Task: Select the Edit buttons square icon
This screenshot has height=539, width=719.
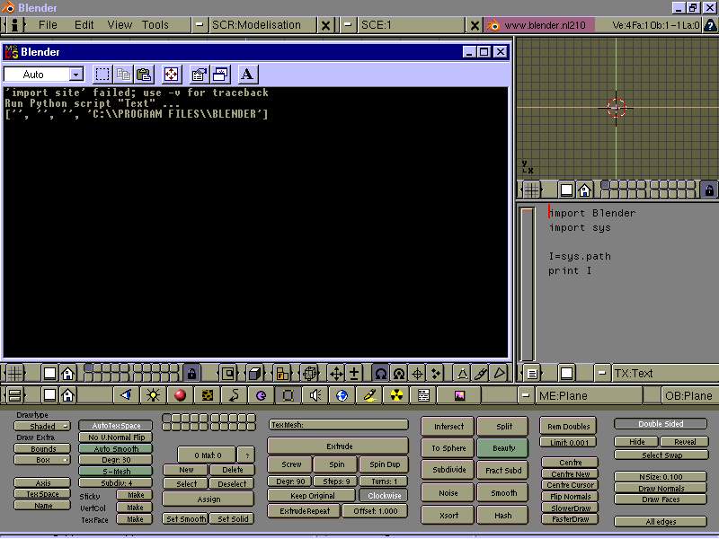Action: pyautogui.click(x=288, y=395)
